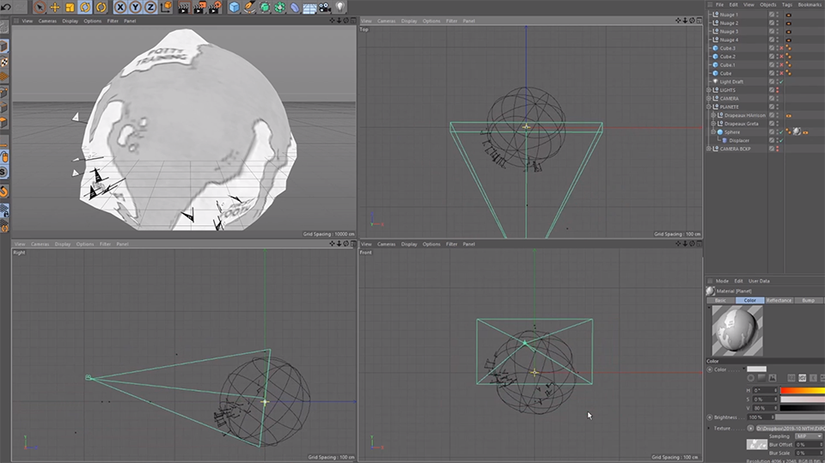Open the Mode menu in Attributes

coord(722,281)
